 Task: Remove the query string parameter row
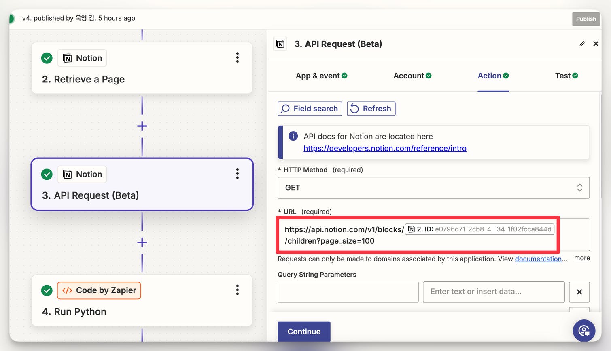click(x=579, y=292)
